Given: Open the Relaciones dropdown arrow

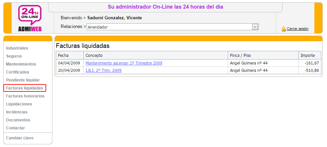Looking at the screenshot, I should 255,27.
